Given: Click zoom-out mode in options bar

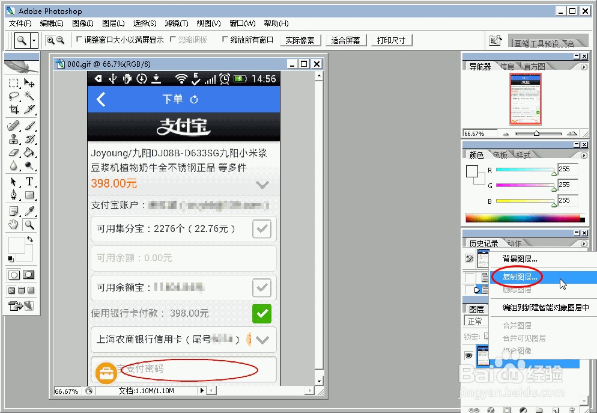Looking at the screenshot, I should pyautogui.click(x=60, y=40).
